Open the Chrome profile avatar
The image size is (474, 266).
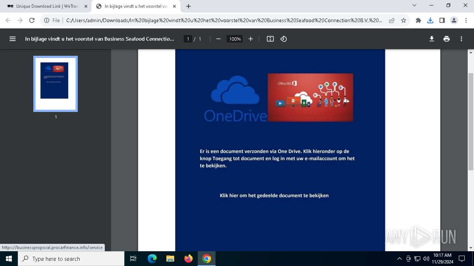point(454,20)
